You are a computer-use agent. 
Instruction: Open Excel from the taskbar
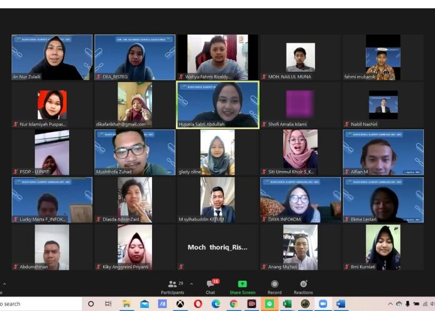pos(287,304)
